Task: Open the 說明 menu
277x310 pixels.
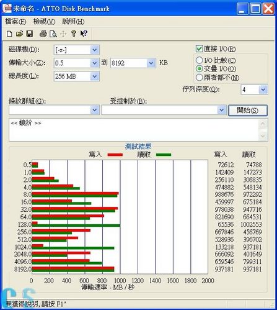Action: click(x=73, y=21)
